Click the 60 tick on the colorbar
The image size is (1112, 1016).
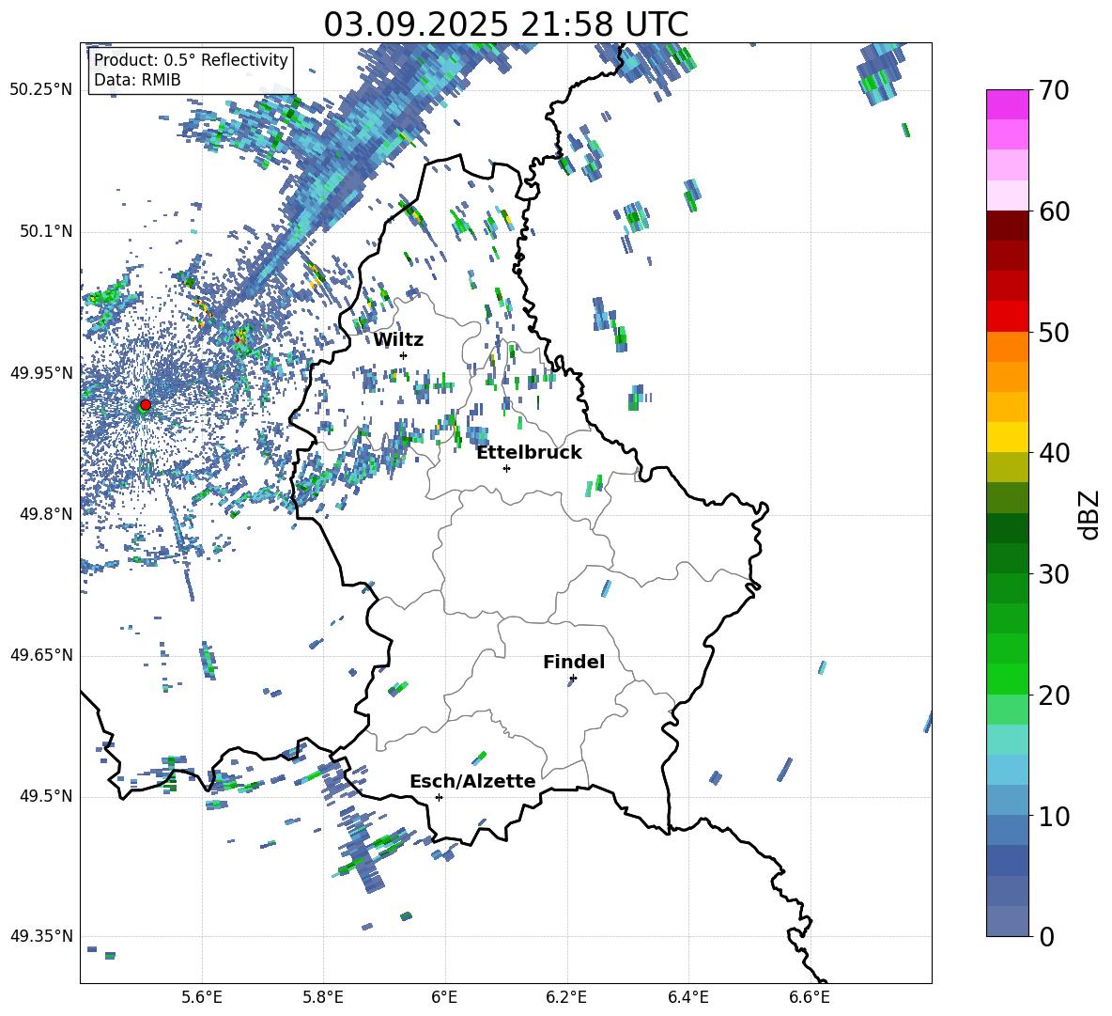pos(1054,211)
